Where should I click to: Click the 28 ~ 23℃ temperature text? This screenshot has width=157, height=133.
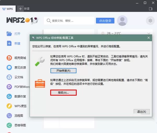click(114, 33)
